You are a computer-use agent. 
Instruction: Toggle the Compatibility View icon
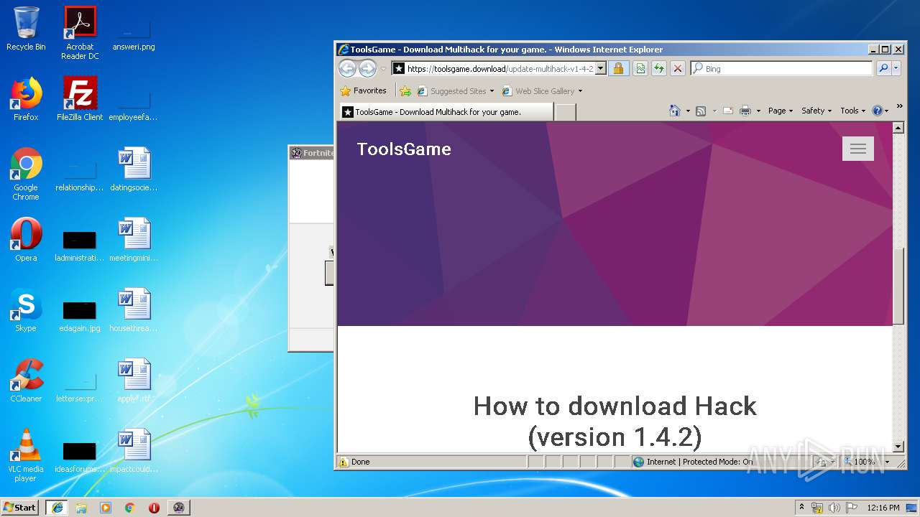[x=639, y=68]
